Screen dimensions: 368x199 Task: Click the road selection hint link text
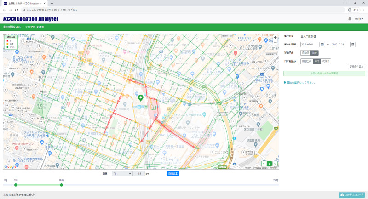tap(301, 83)
